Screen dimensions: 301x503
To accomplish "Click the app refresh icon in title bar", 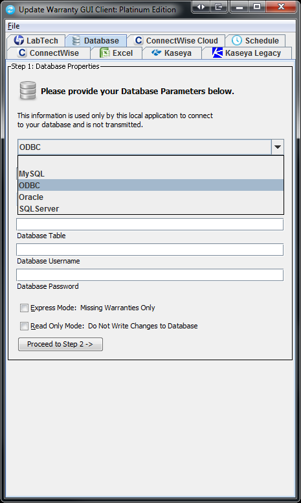I will (10, 9).
